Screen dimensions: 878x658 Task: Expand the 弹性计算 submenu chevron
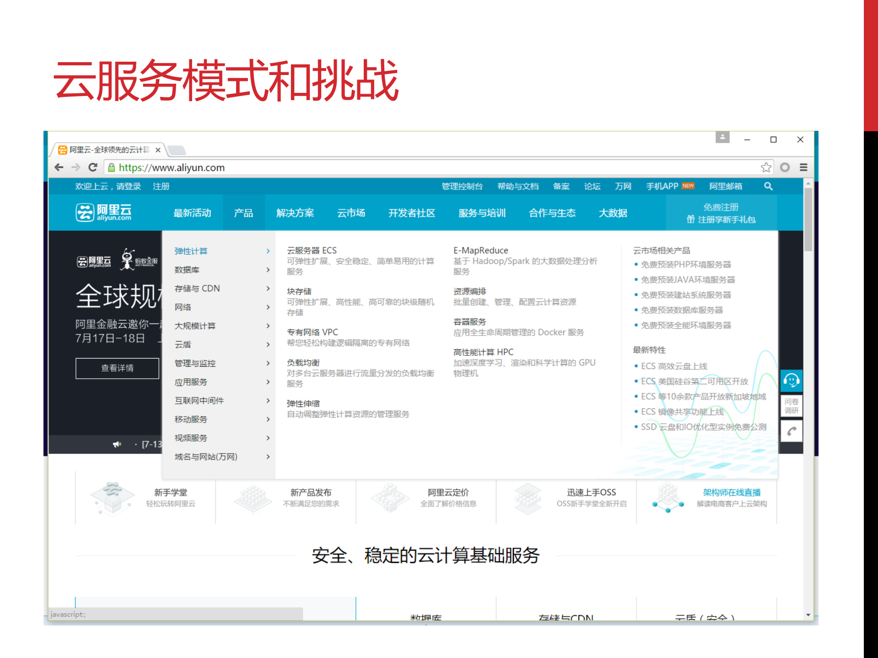[x=268, y=251]
